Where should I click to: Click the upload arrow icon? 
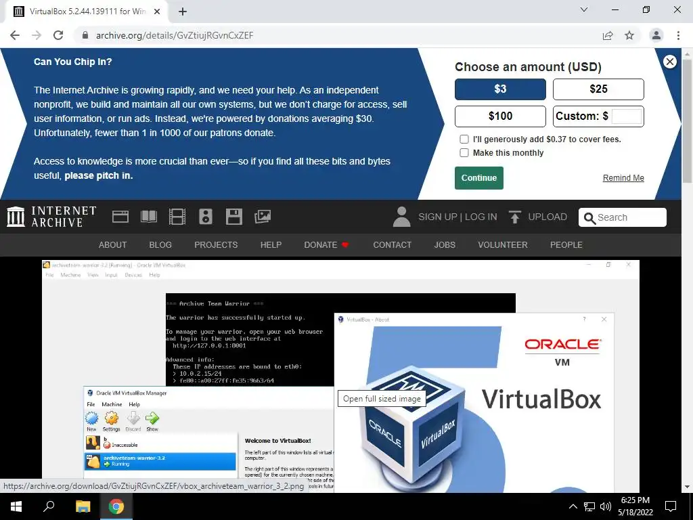click(514, 217)
